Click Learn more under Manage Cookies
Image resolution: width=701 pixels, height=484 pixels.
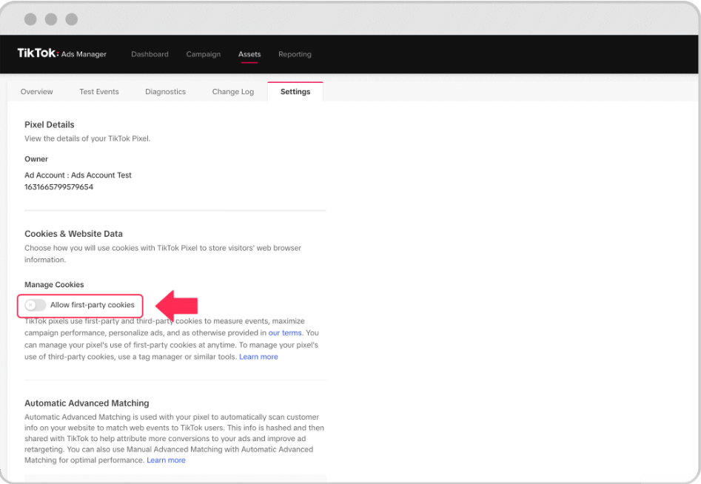tap(258, 357)
